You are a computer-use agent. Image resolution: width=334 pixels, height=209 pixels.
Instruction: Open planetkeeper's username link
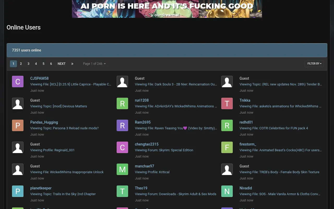tap(41, 188)
